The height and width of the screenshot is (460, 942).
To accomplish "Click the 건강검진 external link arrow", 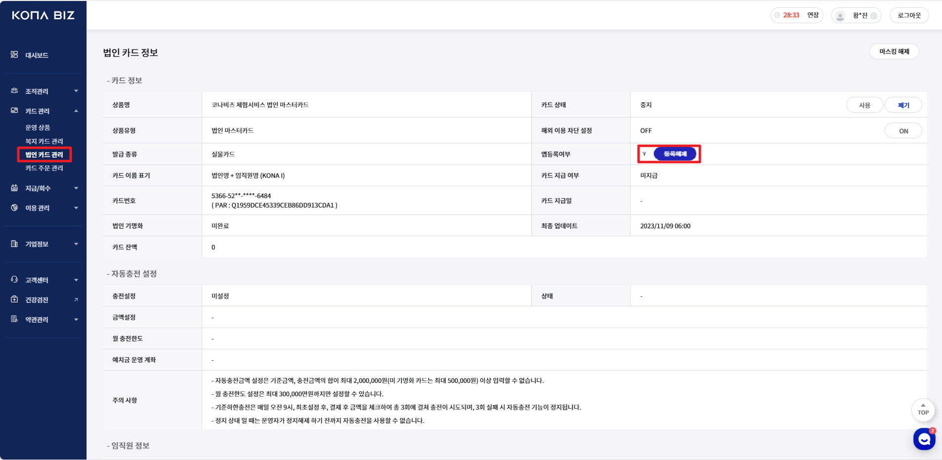I will pyautogui.click(x=76, y=299).
